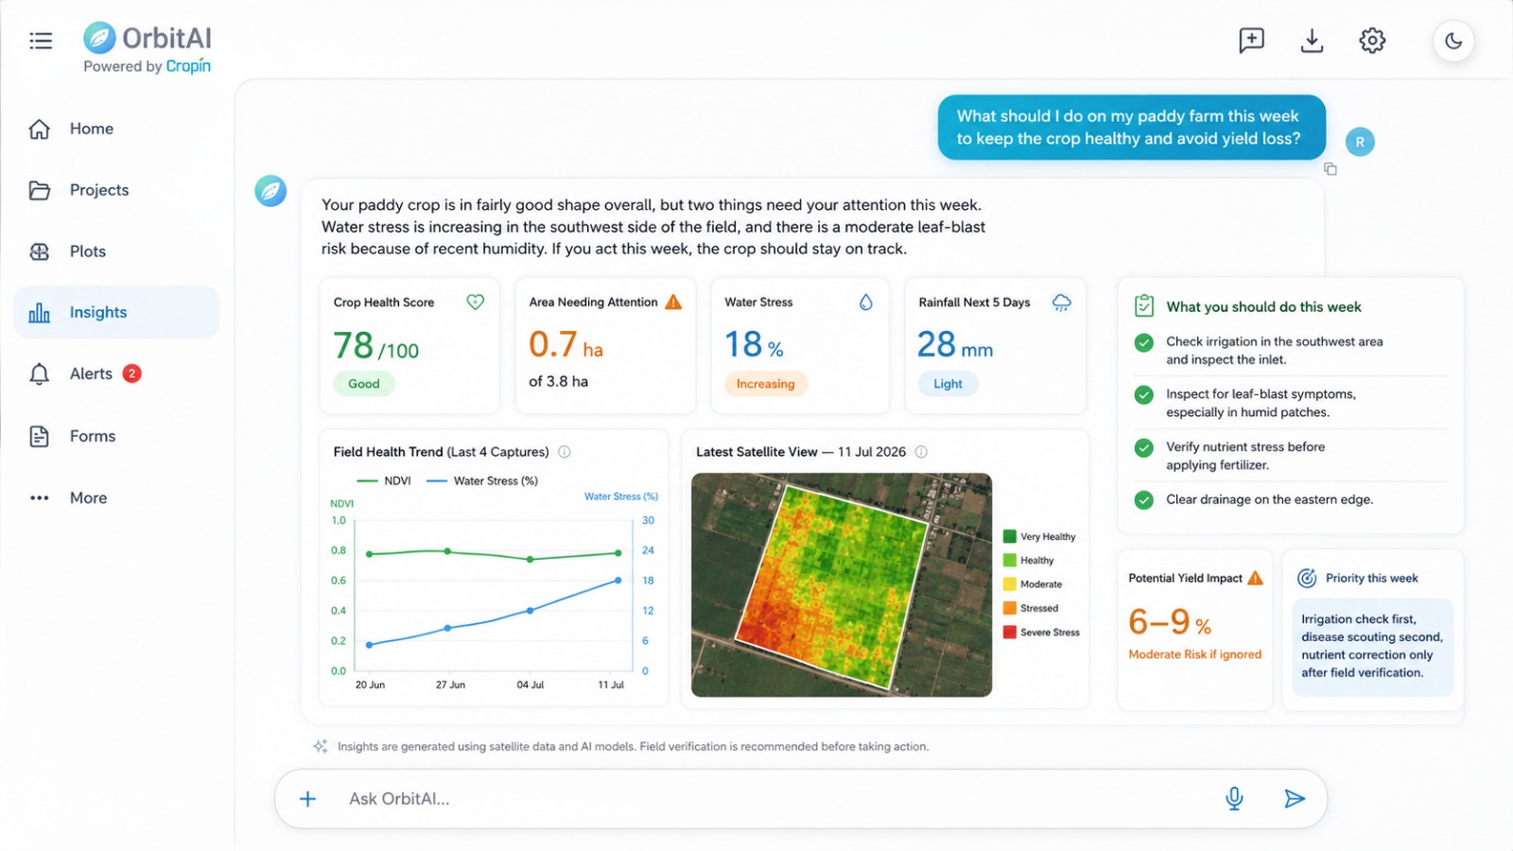Screen dimensions: 1513x851
Task: Click info icon beside Field Health Trend
Action: 565,452
